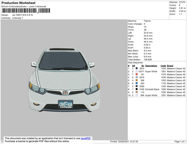Select the car embroidery design preview
187x144 pixels.
coord(64,80)
